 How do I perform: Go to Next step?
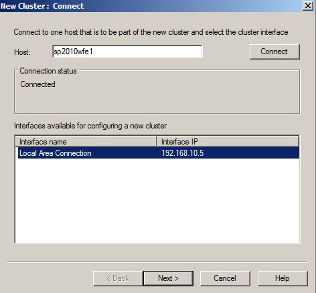[168, 278]
